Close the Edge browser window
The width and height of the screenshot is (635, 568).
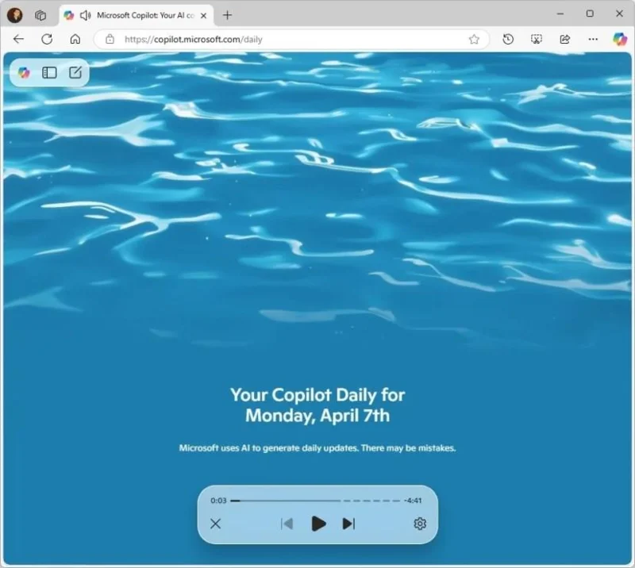click(619, 13)
